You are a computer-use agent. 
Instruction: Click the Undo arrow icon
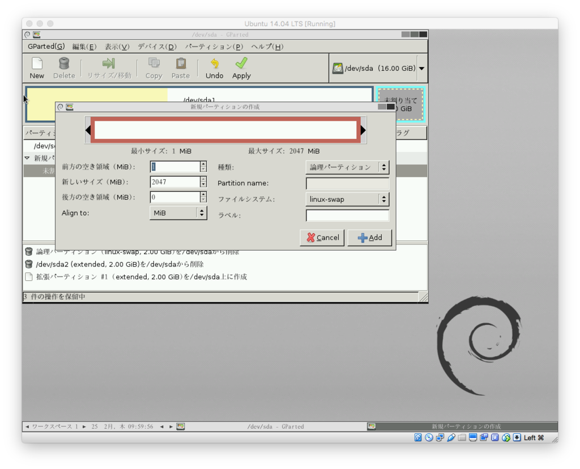(x=215, y=64)
